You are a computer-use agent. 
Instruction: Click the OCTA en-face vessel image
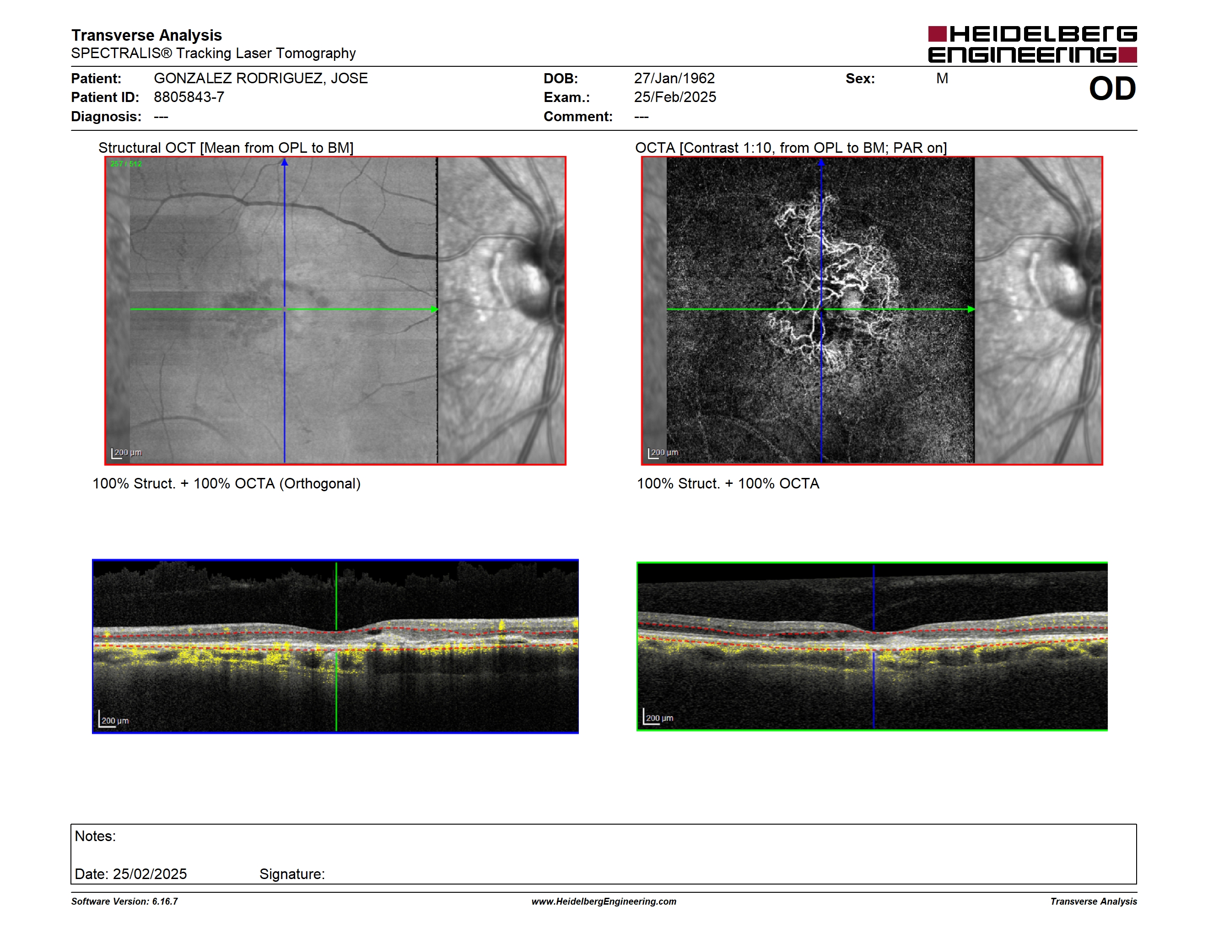tap(872, 311)
